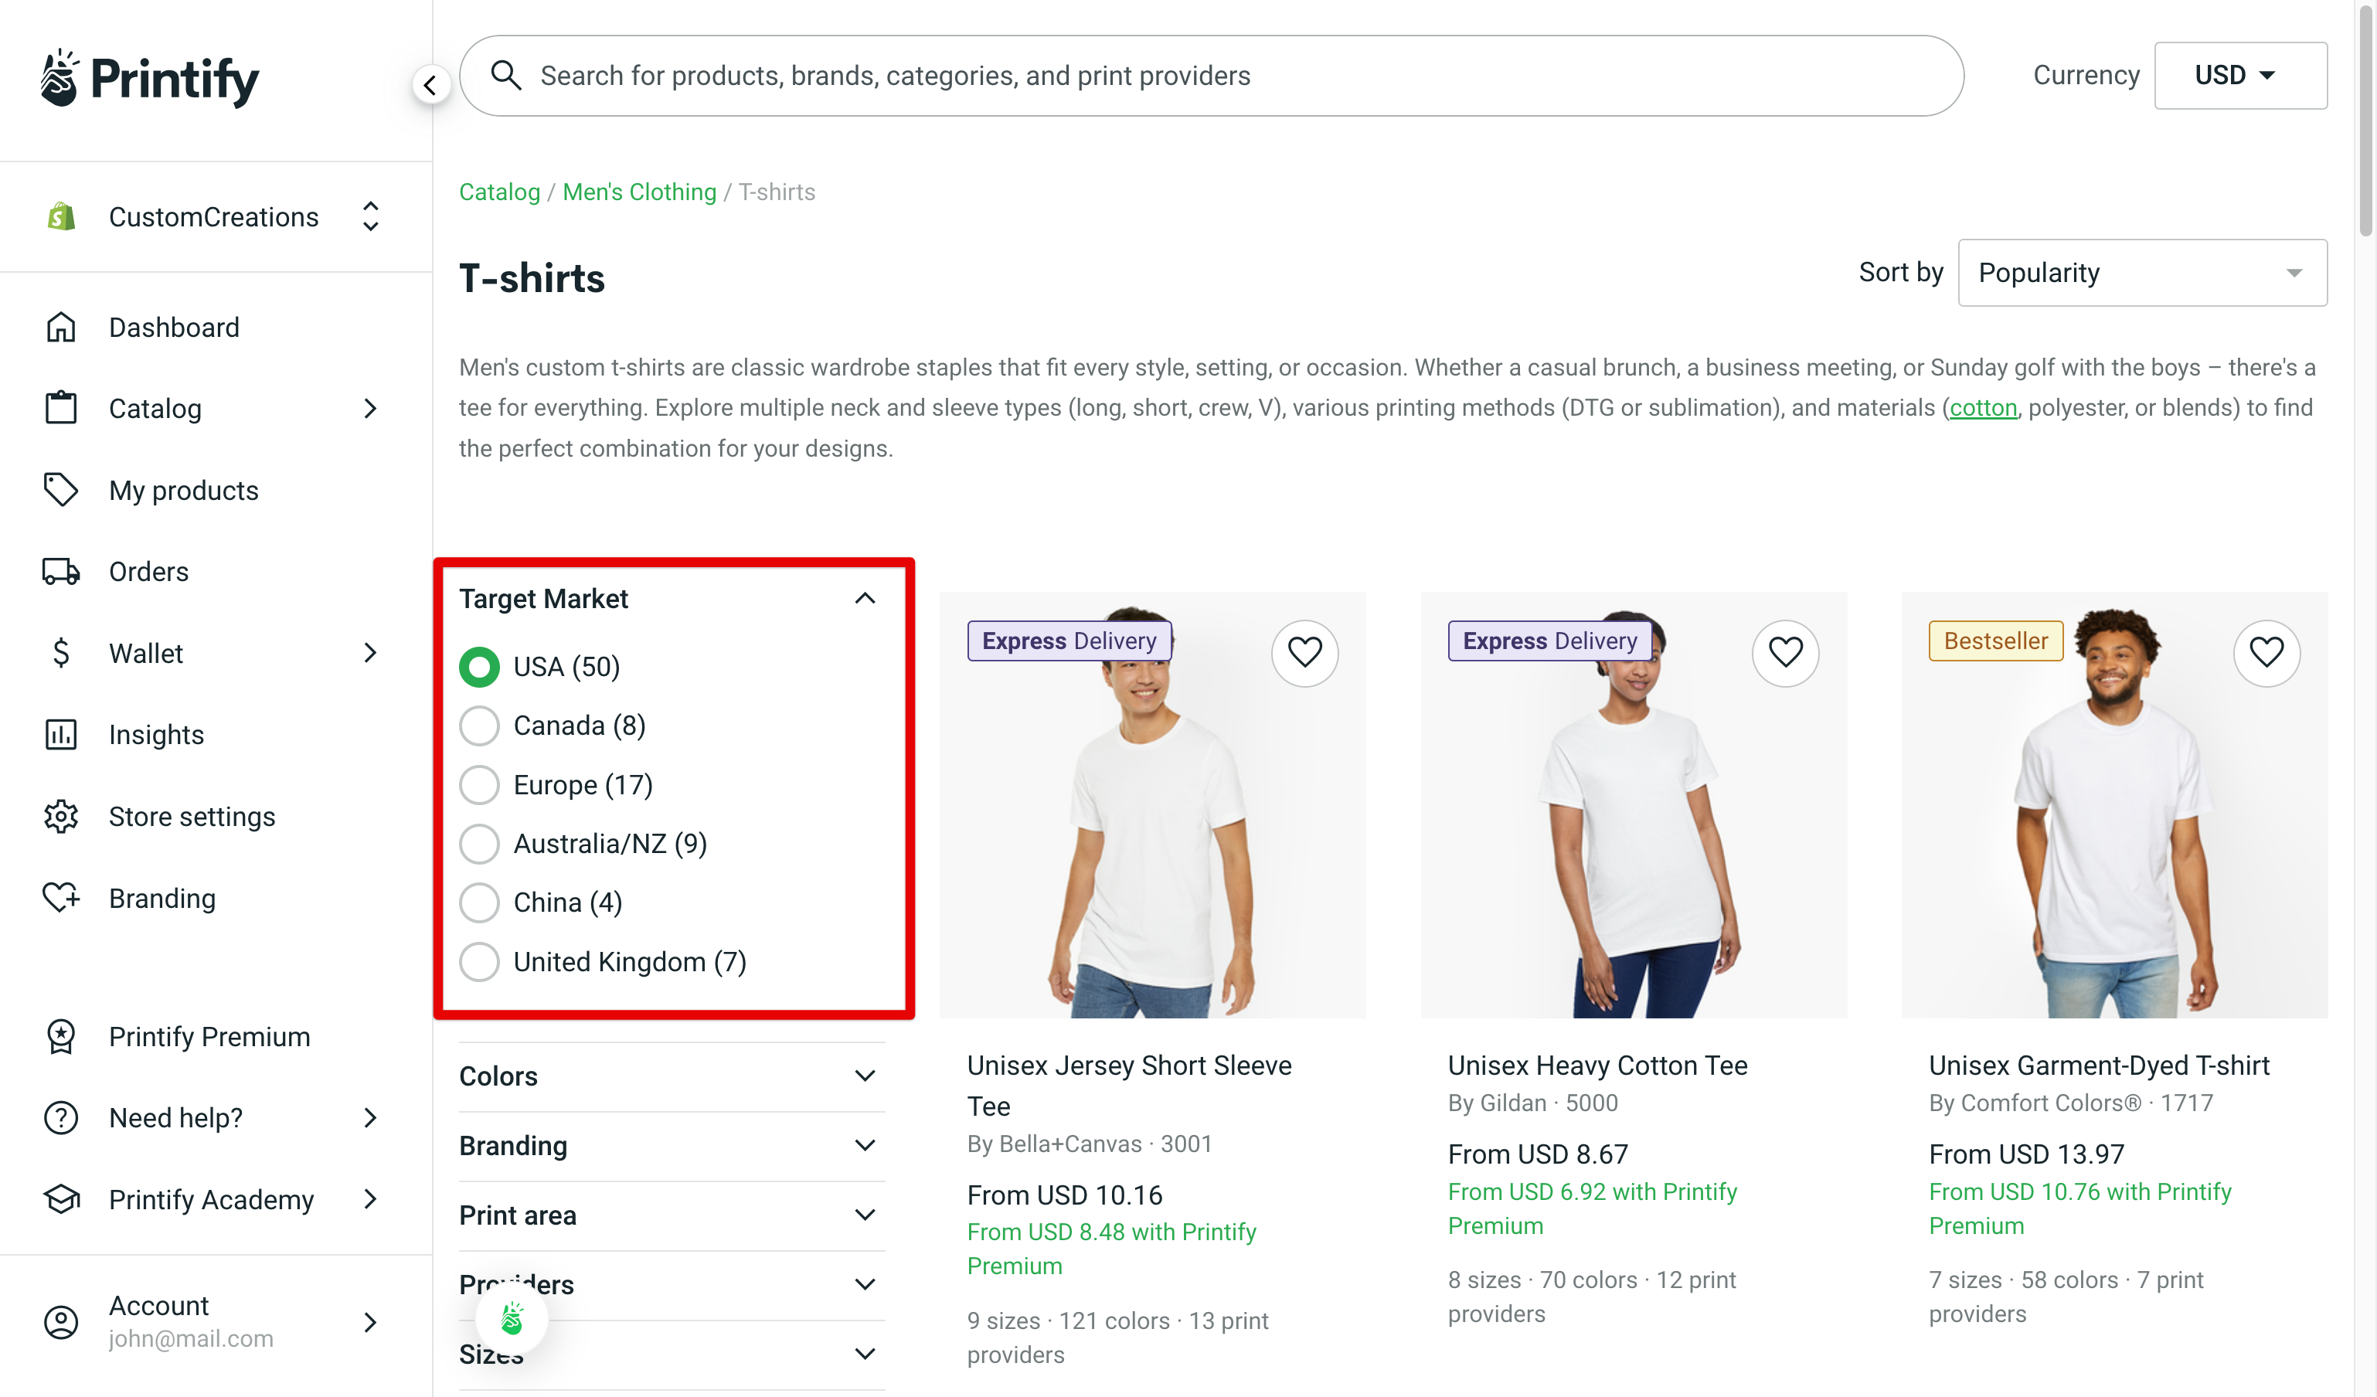Open the Wallet section
The width and height of the screenshot is (2377, 1397).
pyautogui.click(x=145, y=653)
